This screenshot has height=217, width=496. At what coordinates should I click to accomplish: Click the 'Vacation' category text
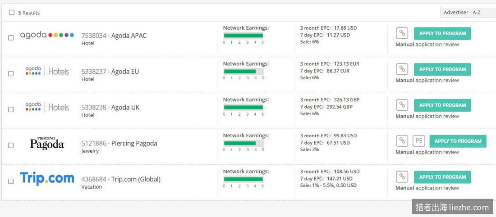(x=92, y=187)
